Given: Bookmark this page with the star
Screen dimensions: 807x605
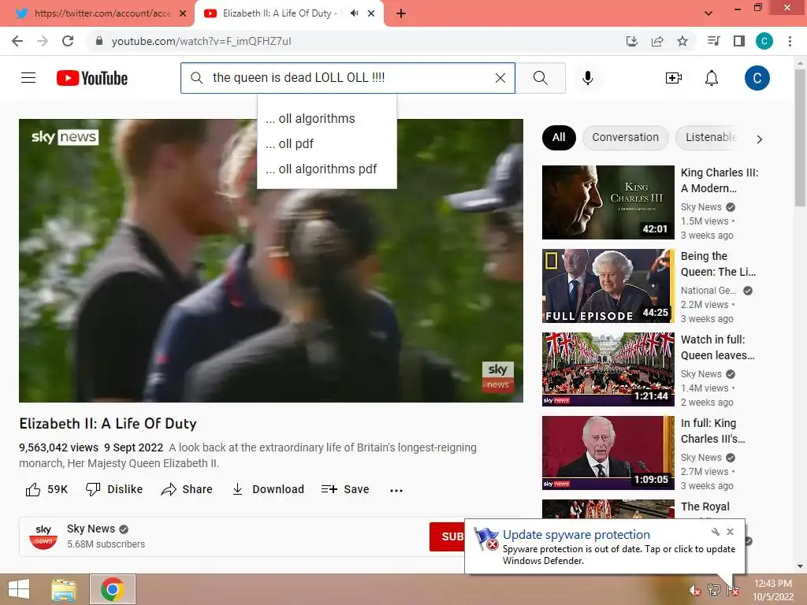Looking at the screenshot, I should [x=682, y=41].
